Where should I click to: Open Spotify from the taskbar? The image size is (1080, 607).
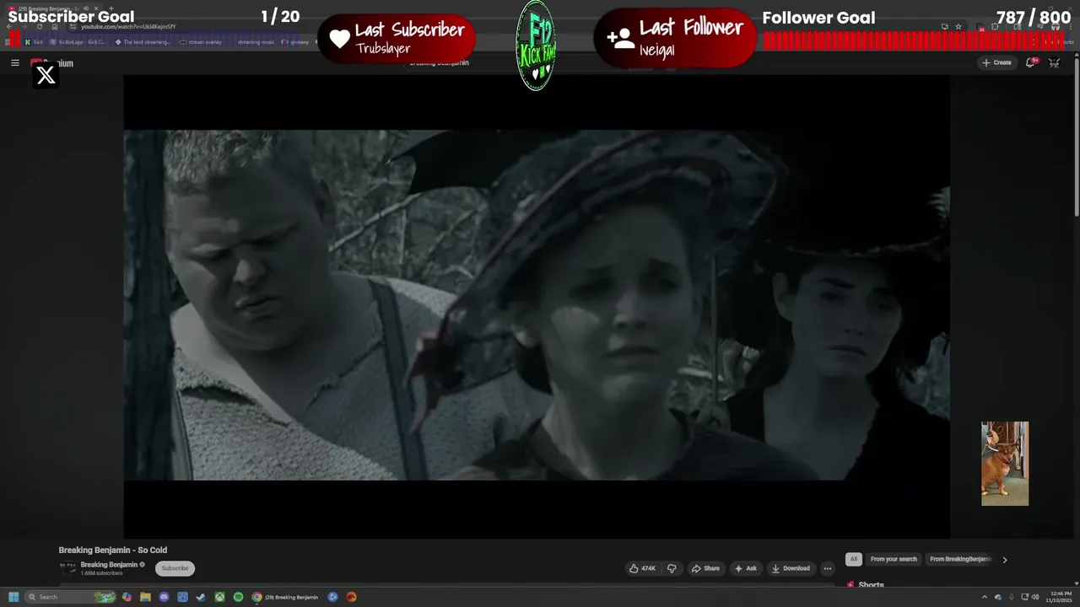coord(238,597)
